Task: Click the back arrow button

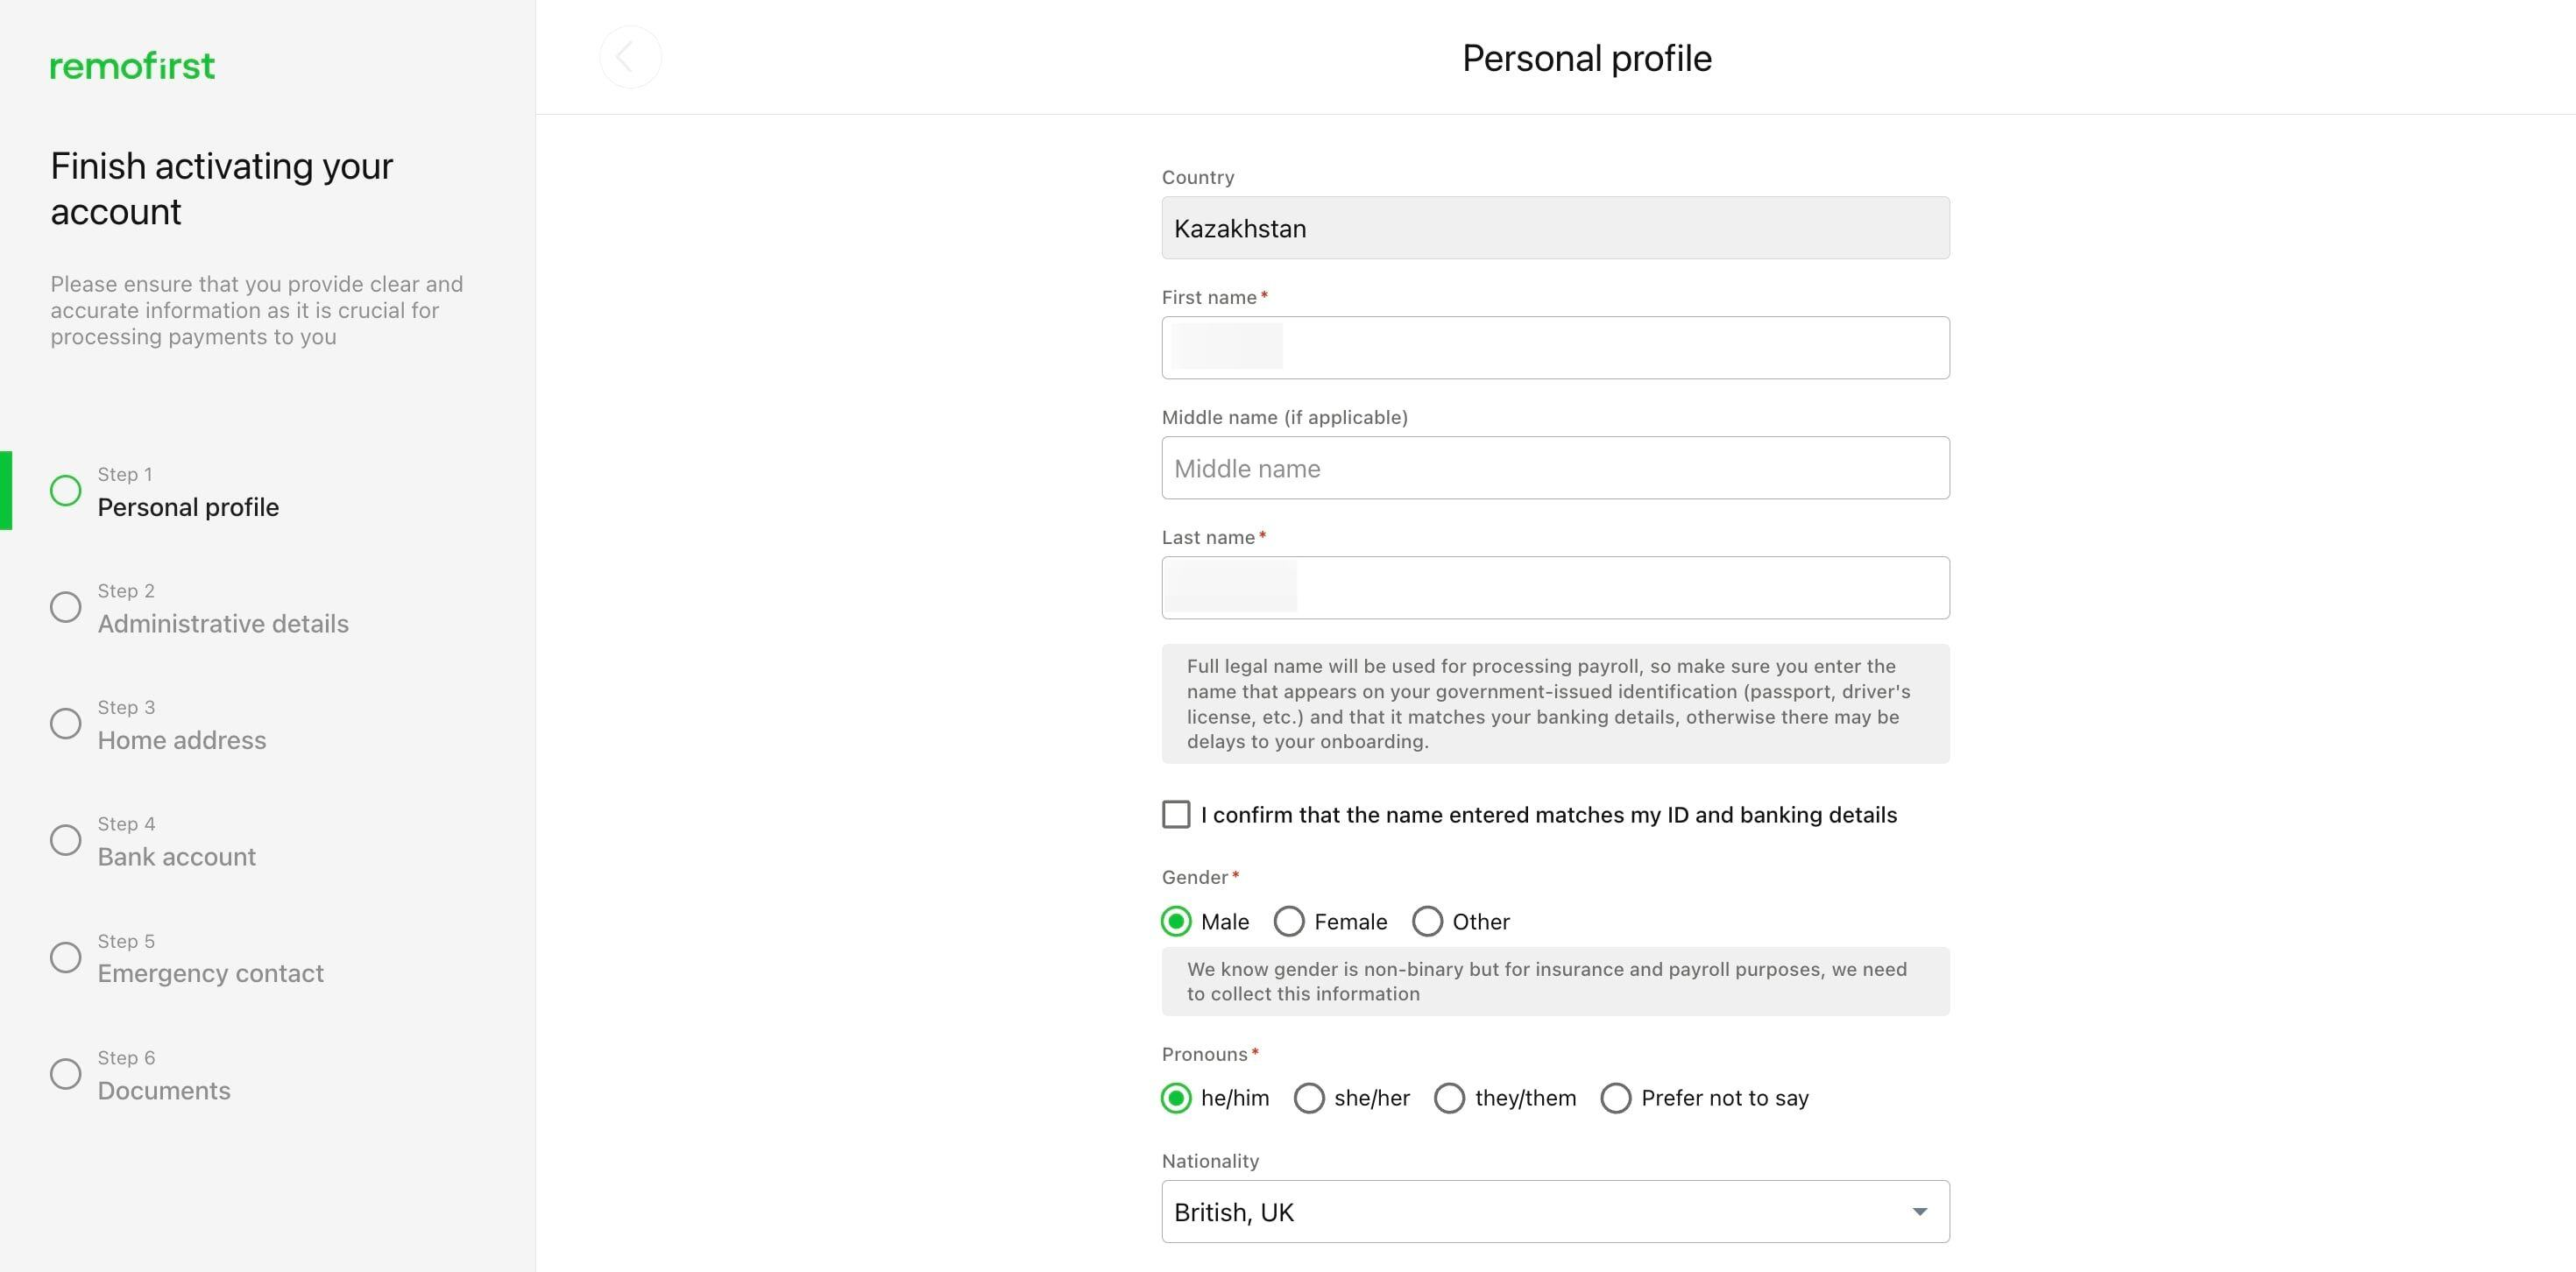Action: 630,58
